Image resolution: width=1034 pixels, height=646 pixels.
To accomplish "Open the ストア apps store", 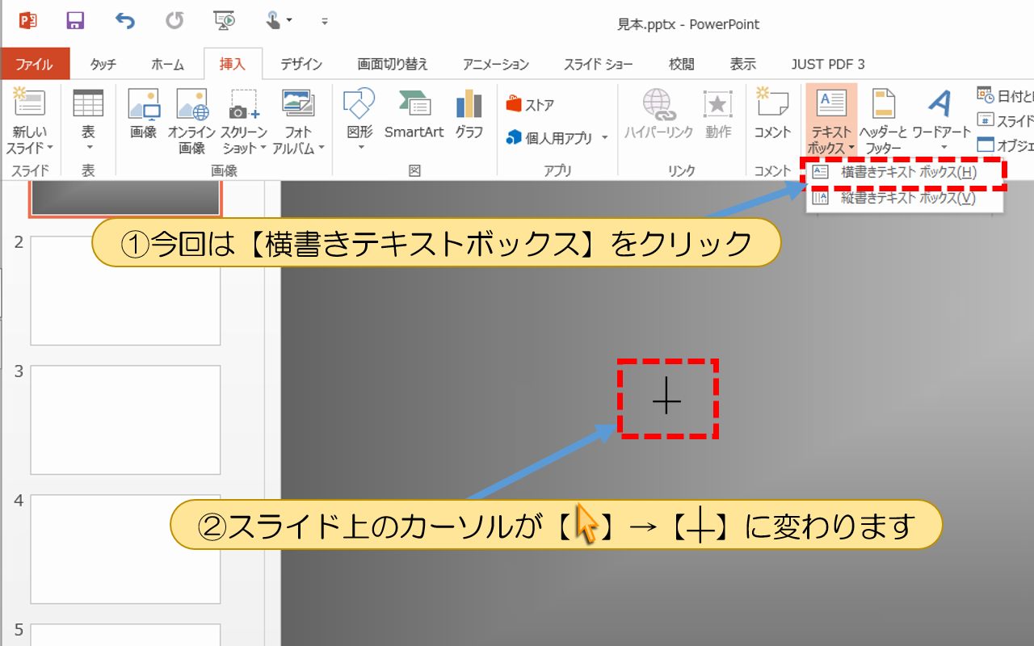I will (531, 105).
